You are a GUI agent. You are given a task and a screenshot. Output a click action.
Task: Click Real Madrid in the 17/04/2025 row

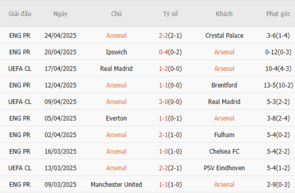pyautogui.click(x=116, y=69)
